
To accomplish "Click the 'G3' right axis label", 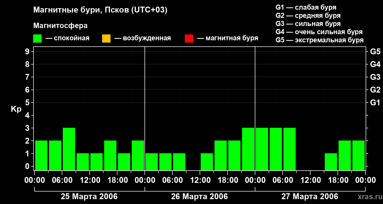I will coord(375,77).
